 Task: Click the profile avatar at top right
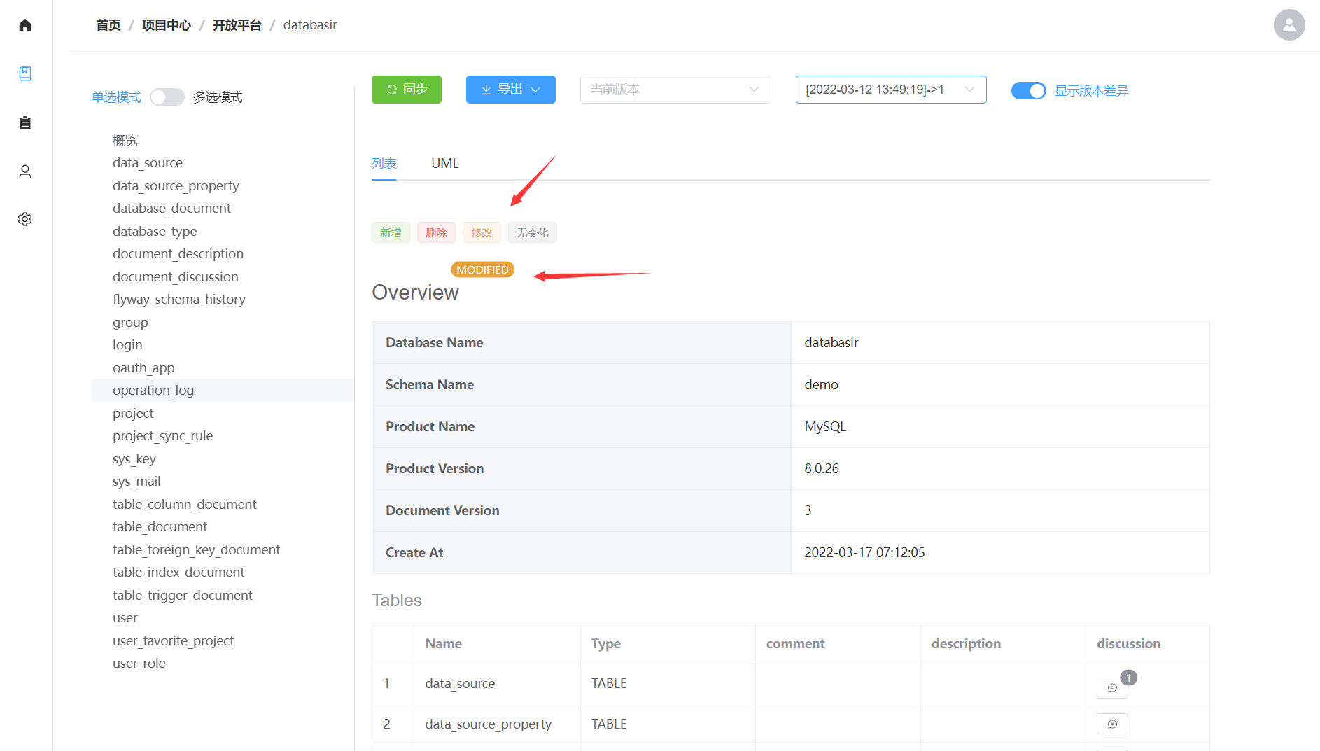click(x=1289, y=25)
